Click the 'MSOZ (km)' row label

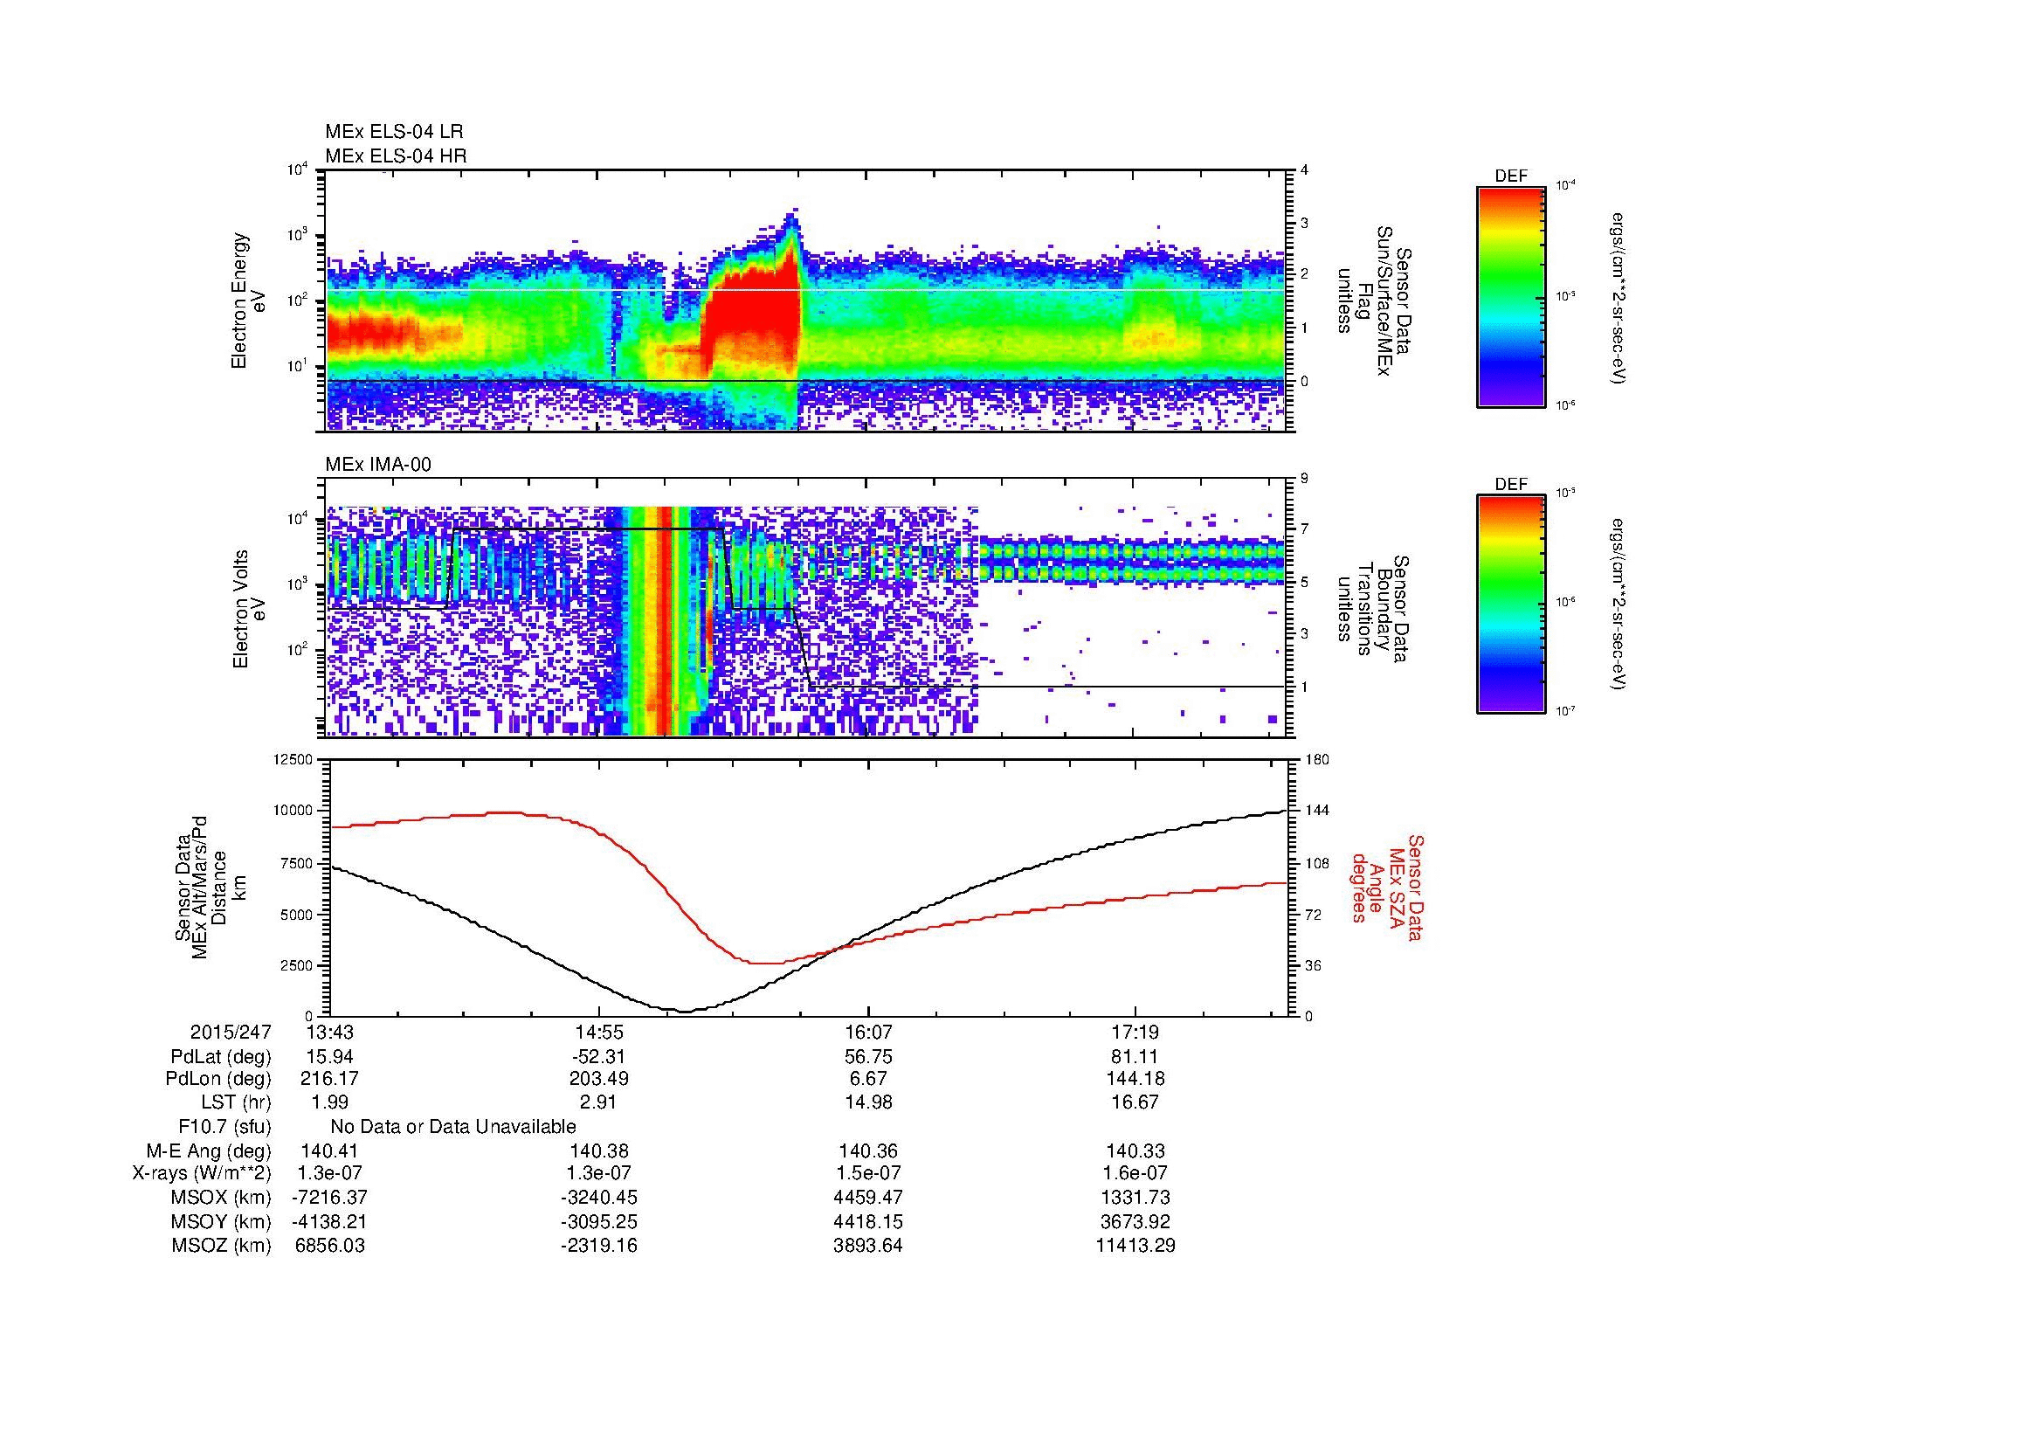(x=221, y=1246)
